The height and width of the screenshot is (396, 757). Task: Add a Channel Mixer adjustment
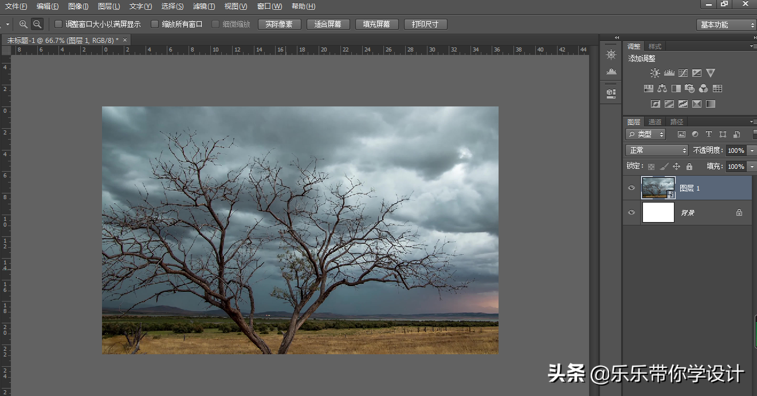click(704, 89)
